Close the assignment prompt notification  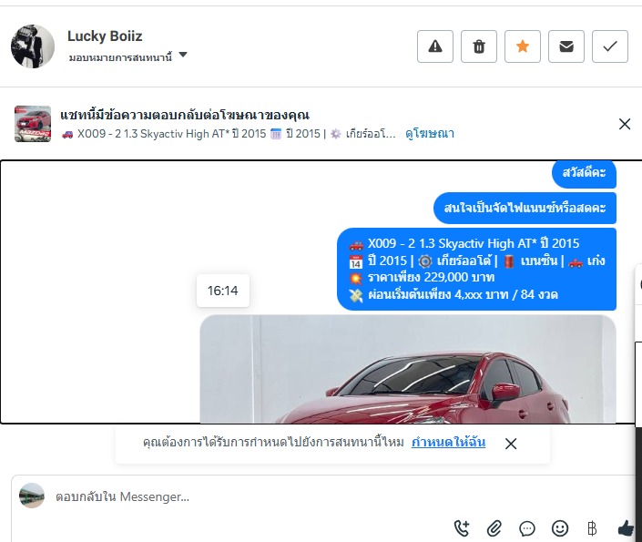tap(511, 444)
